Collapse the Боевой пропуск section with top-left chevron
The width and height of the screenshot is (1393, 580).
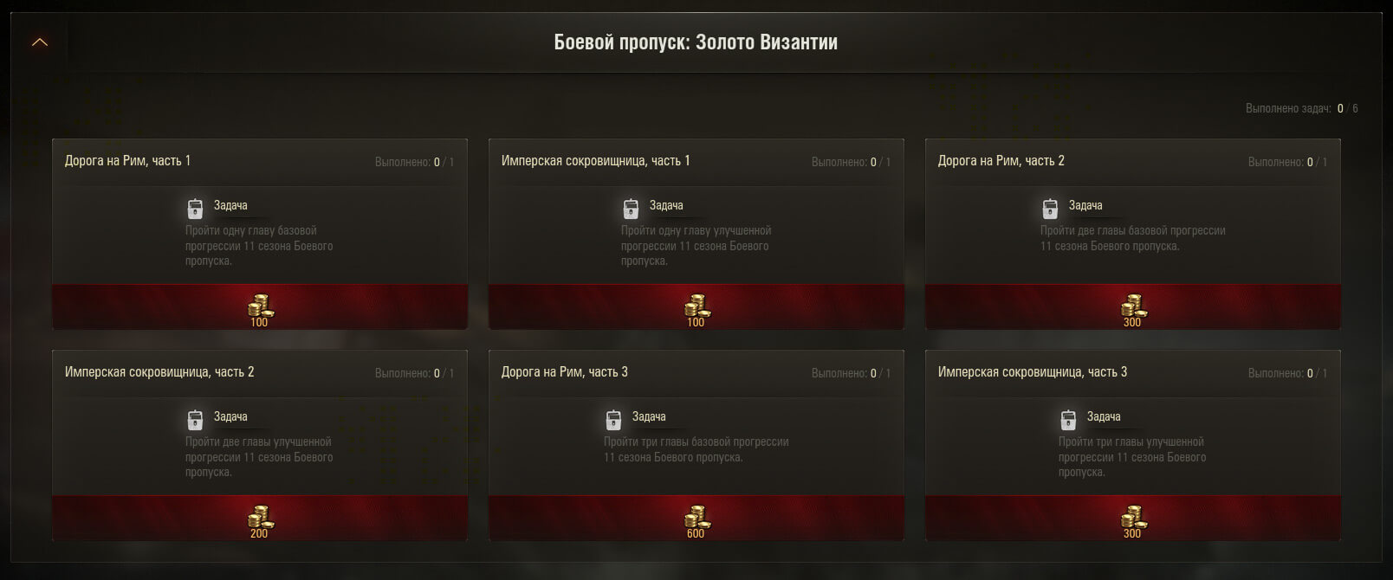click(40, 42)
